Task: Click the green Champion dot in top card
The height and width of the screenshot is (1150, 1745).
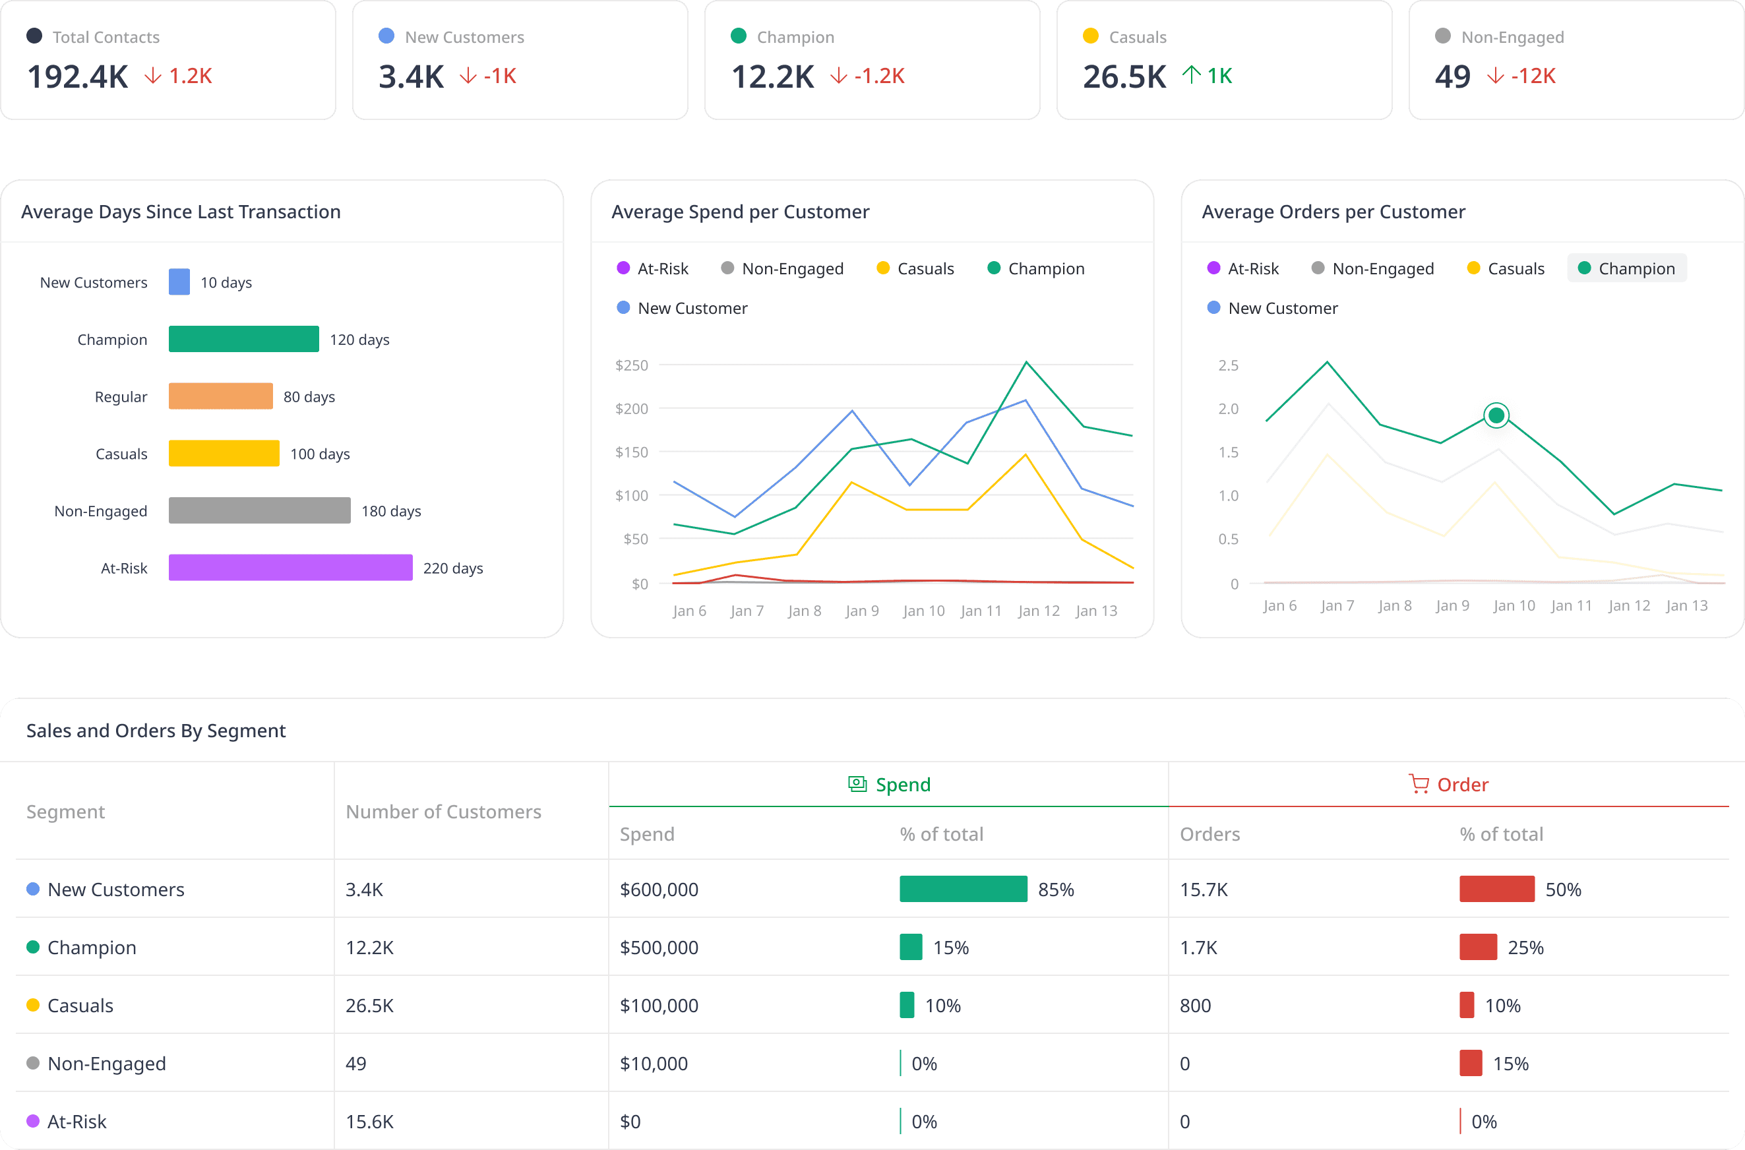Action: [739, 36]
